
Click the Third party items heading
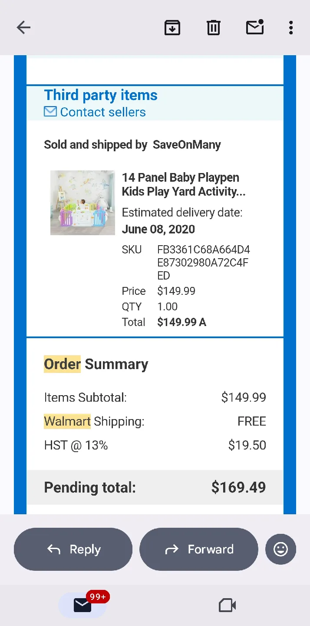pos(100,95)
